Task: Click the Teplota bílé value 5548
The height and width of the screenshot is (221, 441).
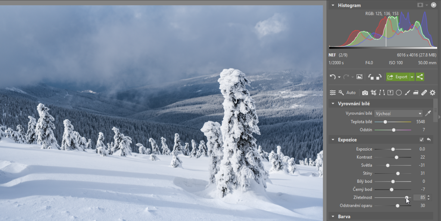Action: (x=420, y=122)
